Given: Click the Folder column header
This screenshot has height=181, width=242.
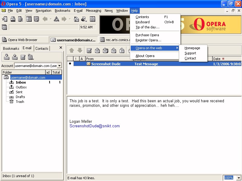Looking at the screenshot, I should [24, 72].
